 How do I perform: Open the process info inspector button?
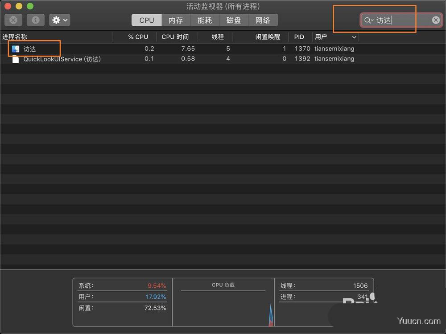(x=36, y=20)
